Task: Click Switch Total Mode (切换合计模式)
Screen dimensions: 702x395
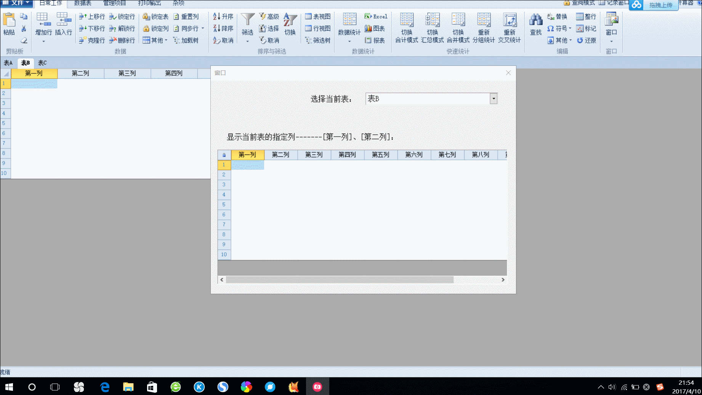Action: point(407,27)
